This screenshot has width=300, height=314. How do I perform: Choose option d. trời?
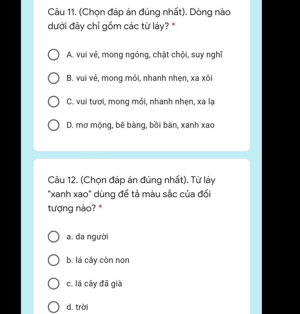[x=54, y=307]
